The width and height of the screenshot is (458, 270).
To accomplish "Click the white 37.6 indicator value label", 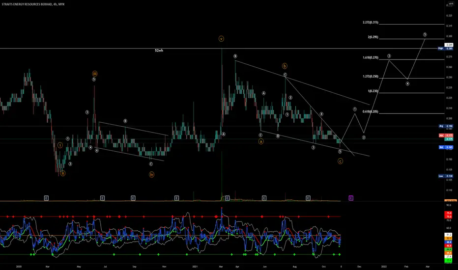I will click(x=448, y=257).
